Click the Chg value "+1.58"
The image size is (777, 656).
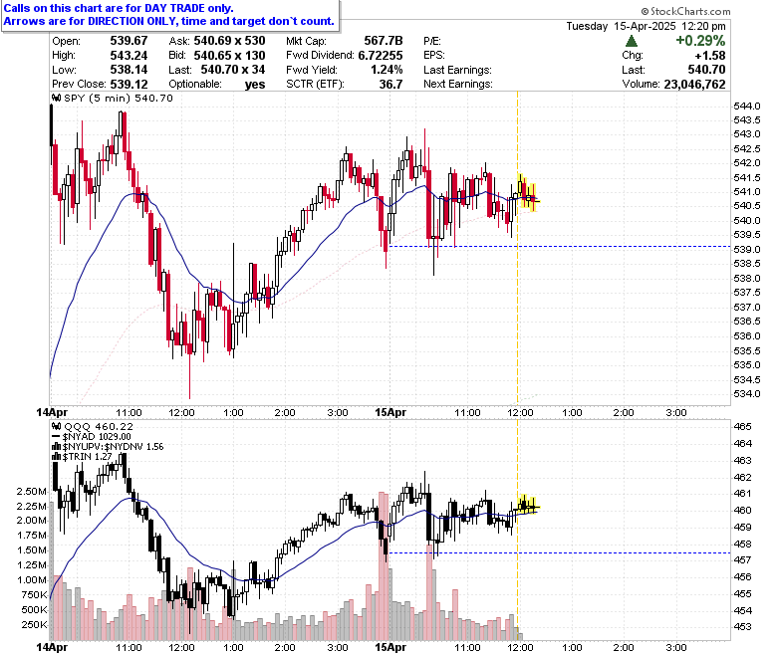[x=709, y=55]
